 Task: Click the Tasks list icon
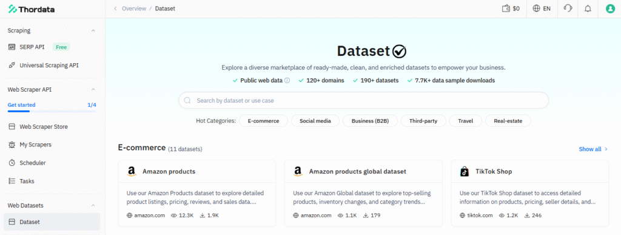pyautogui.click(x=12, y=181)
